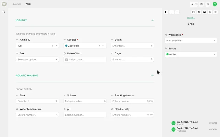Image resolution: width=220 pixels, height=137 pixels.
Task: Open the Date of birth date picker
Action: click(x=85, y=59)
